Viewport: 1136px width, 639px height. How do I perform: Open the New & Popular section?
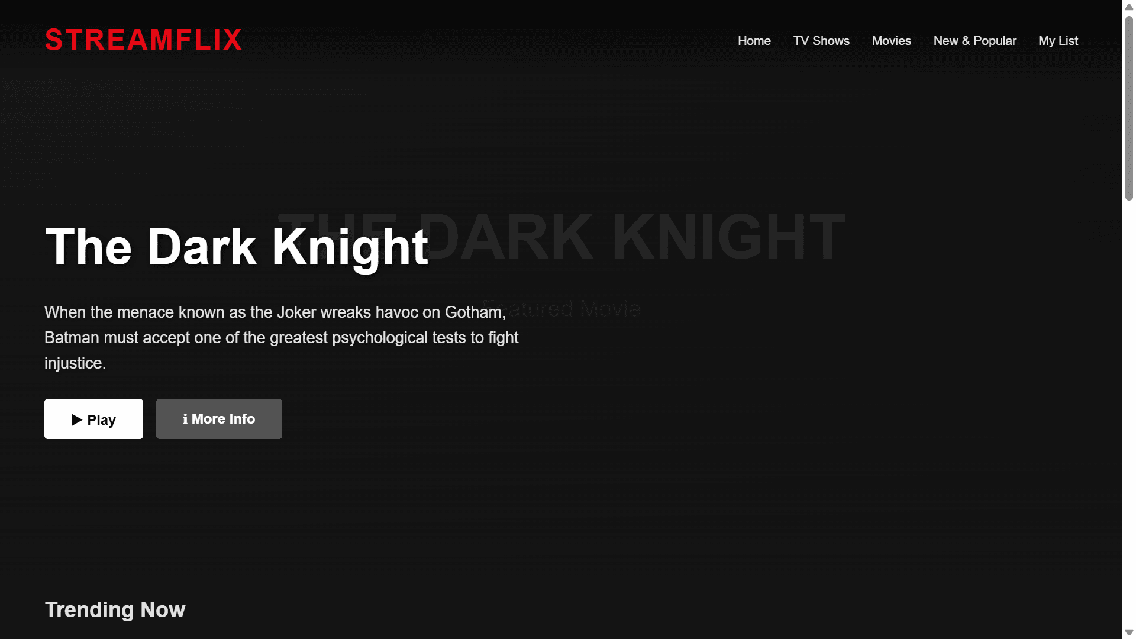[974, 41]
